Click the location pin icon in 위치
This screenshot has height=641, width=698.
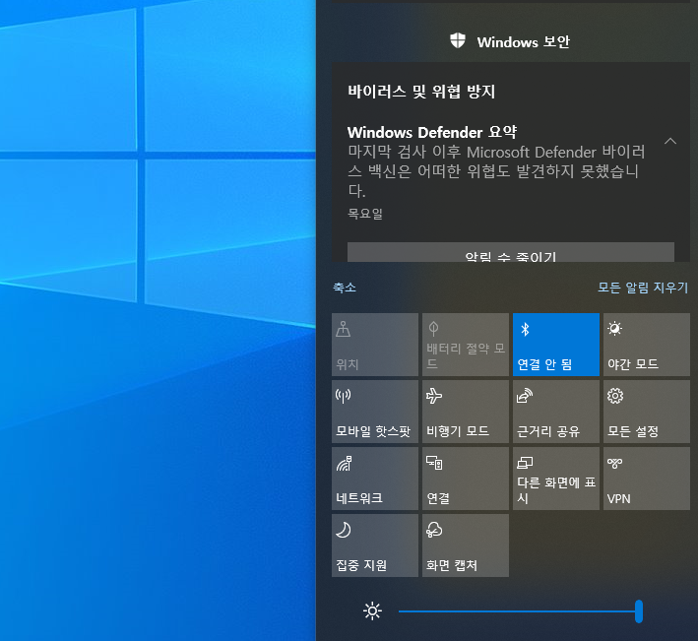(x=344, y=329)
